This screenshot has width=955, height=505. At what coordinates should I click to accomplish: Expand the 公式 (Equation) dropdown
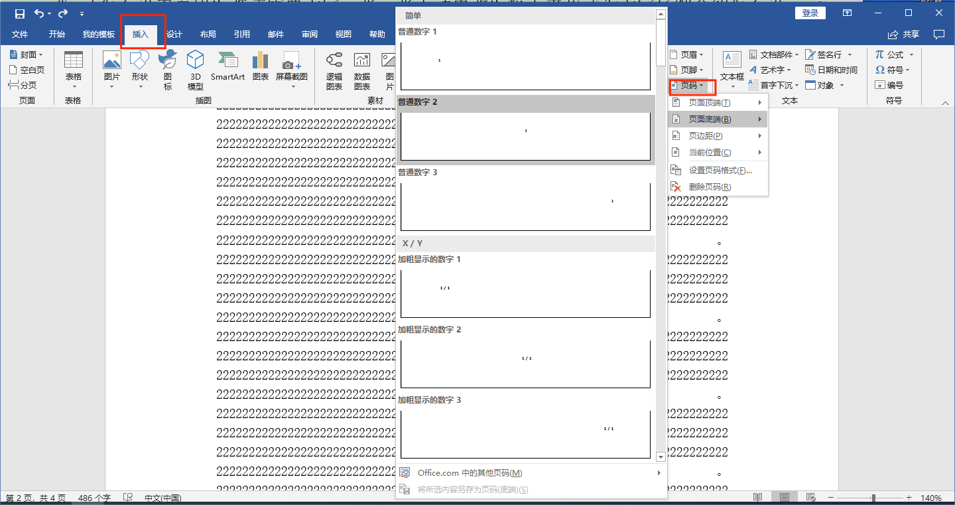tap(895, 54)
